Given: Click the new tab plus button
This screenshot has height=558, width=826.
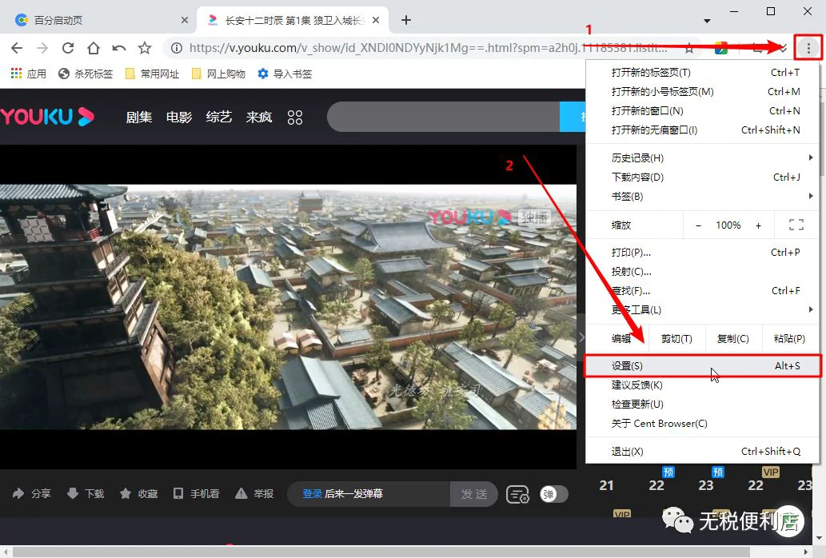Looking at the screenshot, I should [x=405, y=20].
